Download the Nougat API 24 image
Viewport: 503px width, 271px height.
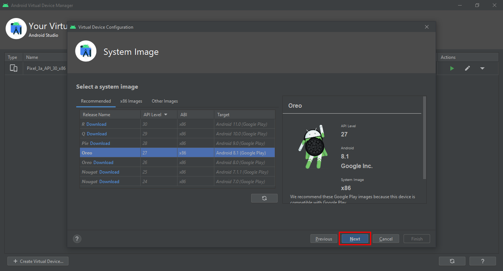coord(109,182)
